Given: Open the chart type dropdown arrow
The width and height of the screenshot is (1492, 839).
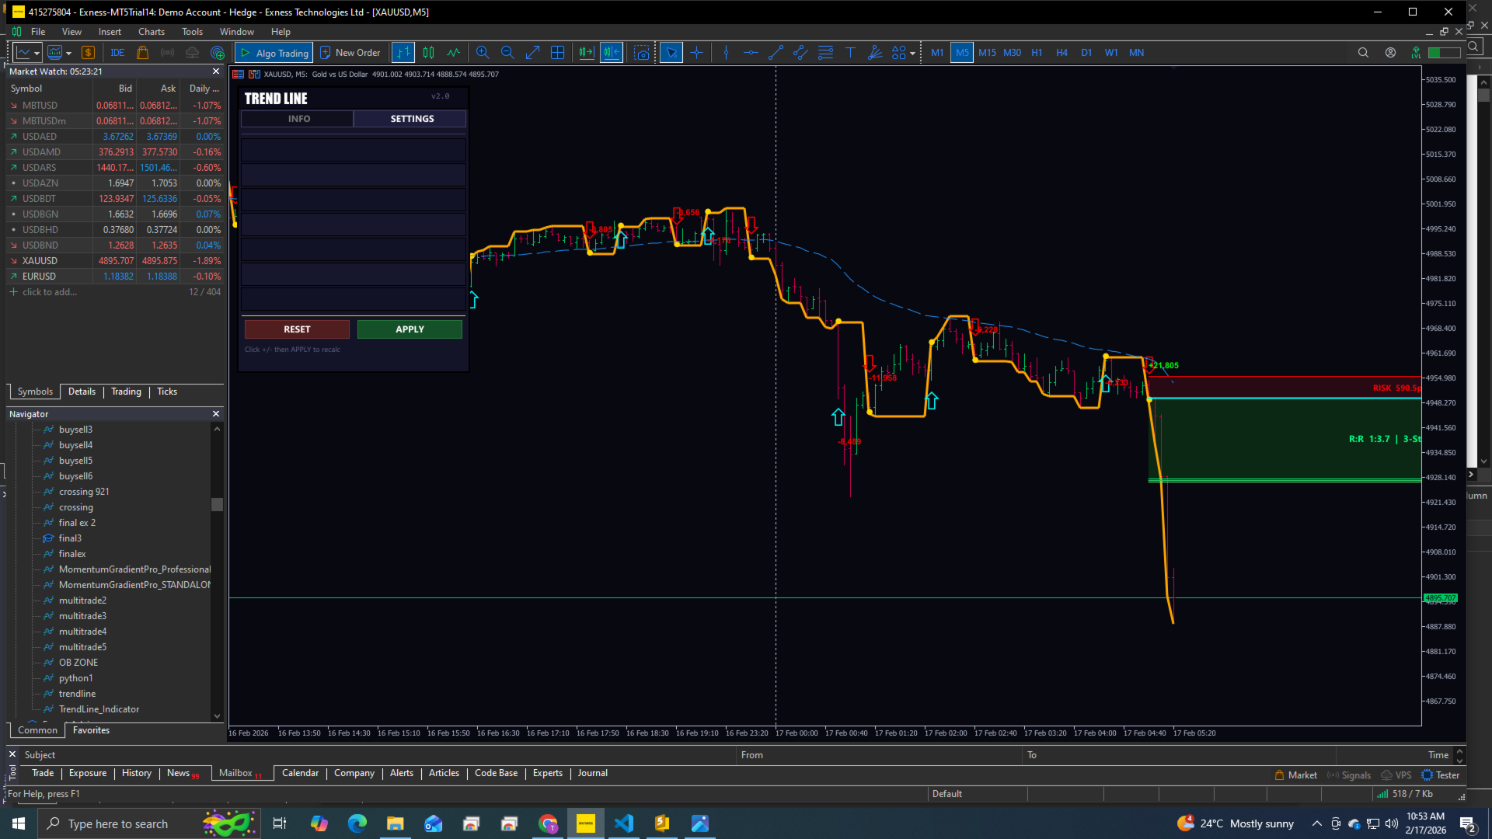Looking at the screenshot, I should (37, 53).
